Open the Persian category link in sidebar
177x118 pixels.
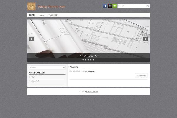coord(35,81)
